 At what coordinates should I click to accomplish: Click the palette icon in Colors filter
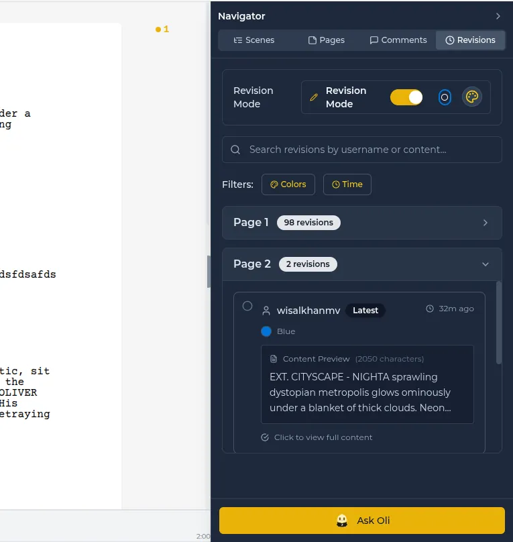click(274, 184)
